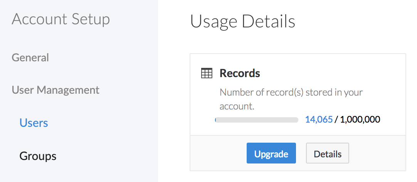This screenshot has width=417, height=182.
Task: Click the records usage progress bar
Action: 257,120
